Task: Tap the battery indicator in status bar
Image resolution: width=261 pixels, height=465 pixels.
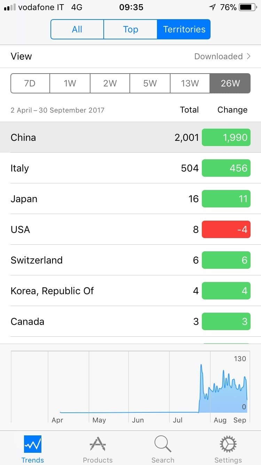Action: pos(247,7)
